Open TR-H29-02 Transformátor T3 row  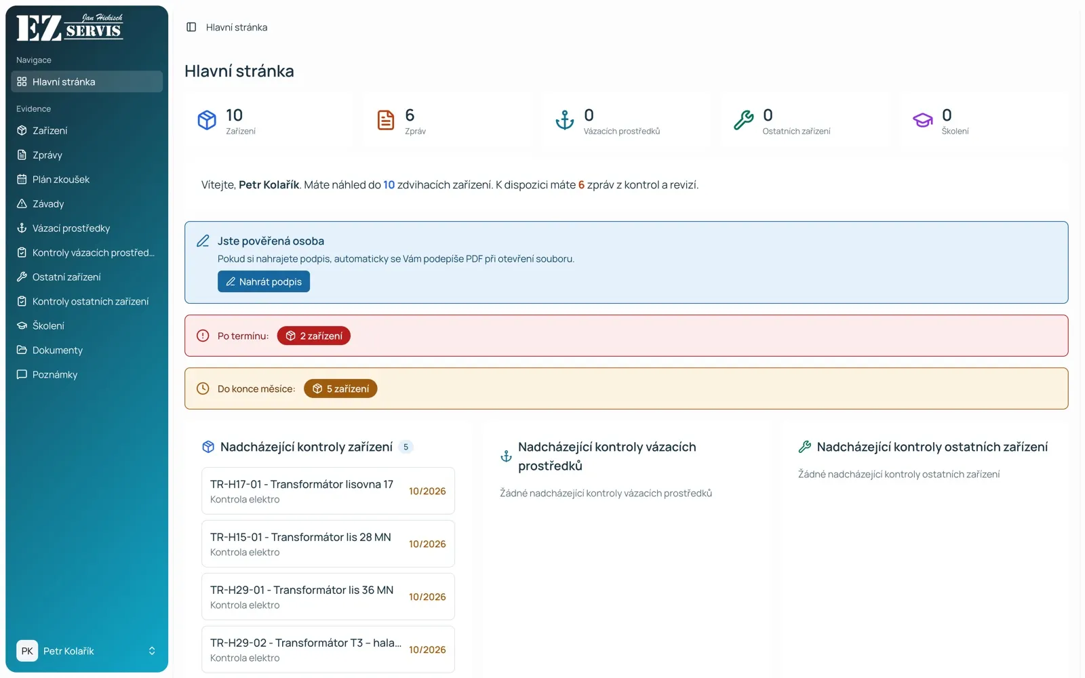[x=328, y=650]
